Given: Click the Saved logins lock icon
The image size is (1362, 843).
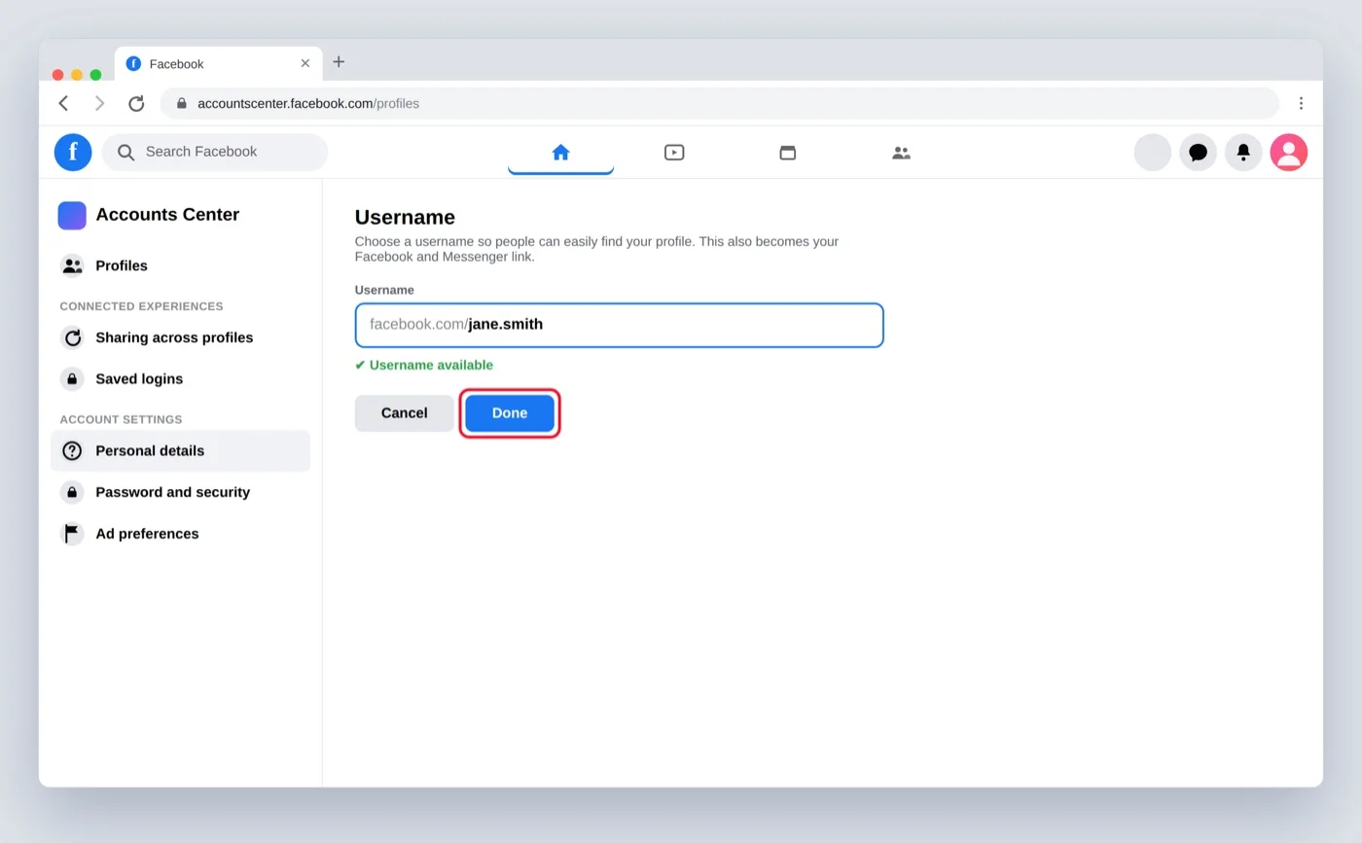Looking at the screenshot, I should (x=72, y=379).
